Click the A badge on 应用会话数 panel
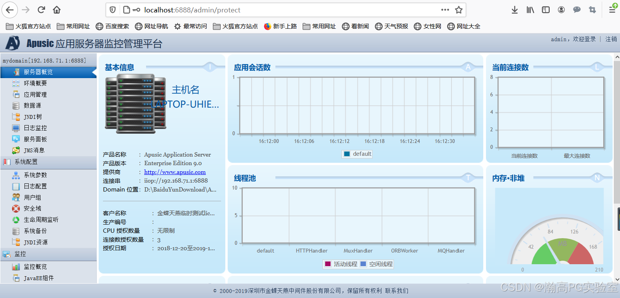Viewport: 620px width, 298px height. tap(468, 67)
